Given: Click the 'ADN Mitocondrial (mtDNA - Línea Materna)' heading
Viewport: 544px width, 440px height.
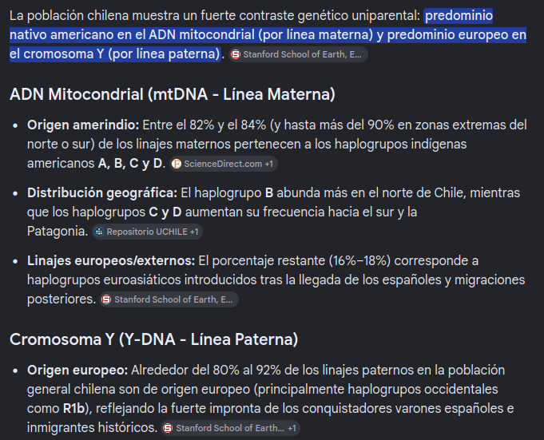Looking at the screenshot, I should point(173,94).
